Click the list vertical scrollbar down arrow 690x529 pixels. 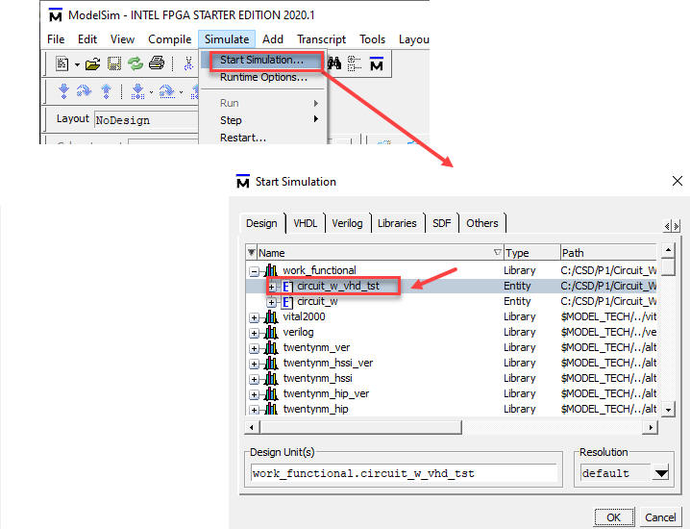click(x=668, y=409)
